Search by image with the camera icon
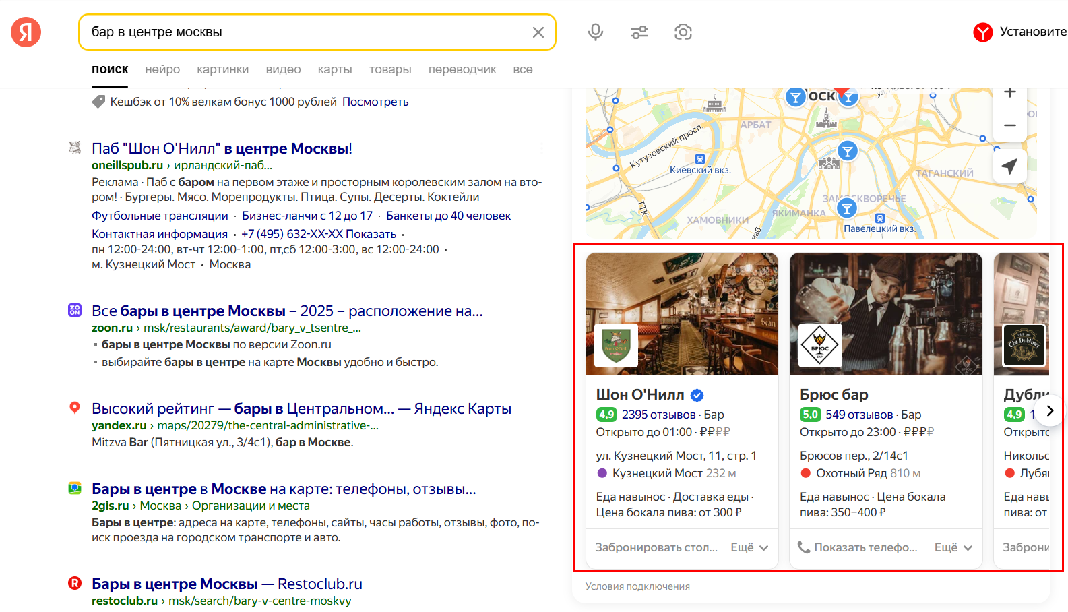 tap(683, 32)
